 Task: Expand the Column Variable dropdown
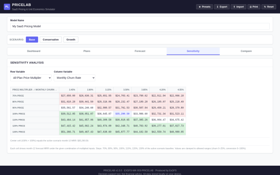coord(75,78)
